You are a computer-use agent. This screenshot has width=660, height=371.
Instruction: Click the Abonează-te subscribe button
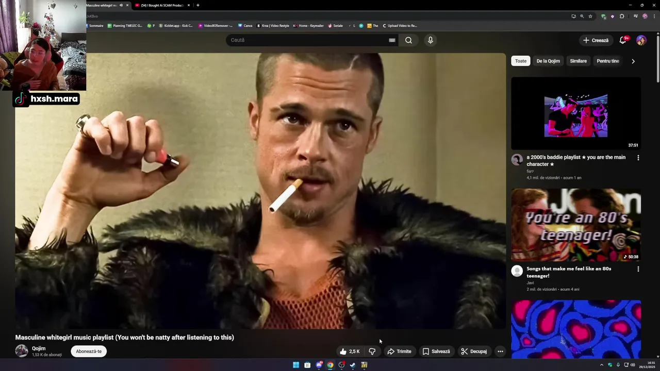click(89, 351)
